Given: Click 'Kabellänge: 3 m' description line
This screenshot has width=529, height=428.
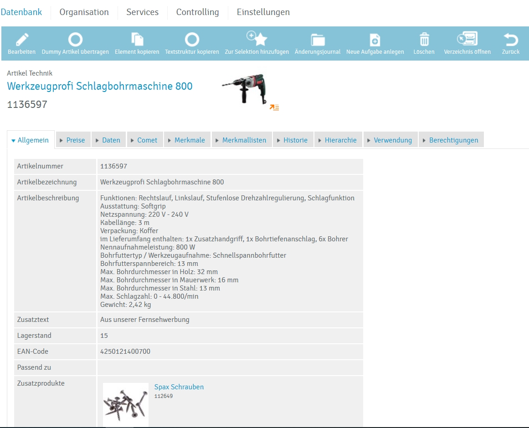Looking at the screenshot, I should coord(125,223).
